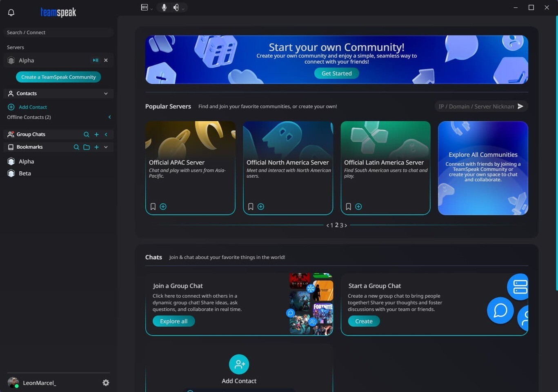Viewport: 558px width, 392px height.
Task: Open notifications via the bell icon
Action: pos(11,12)
